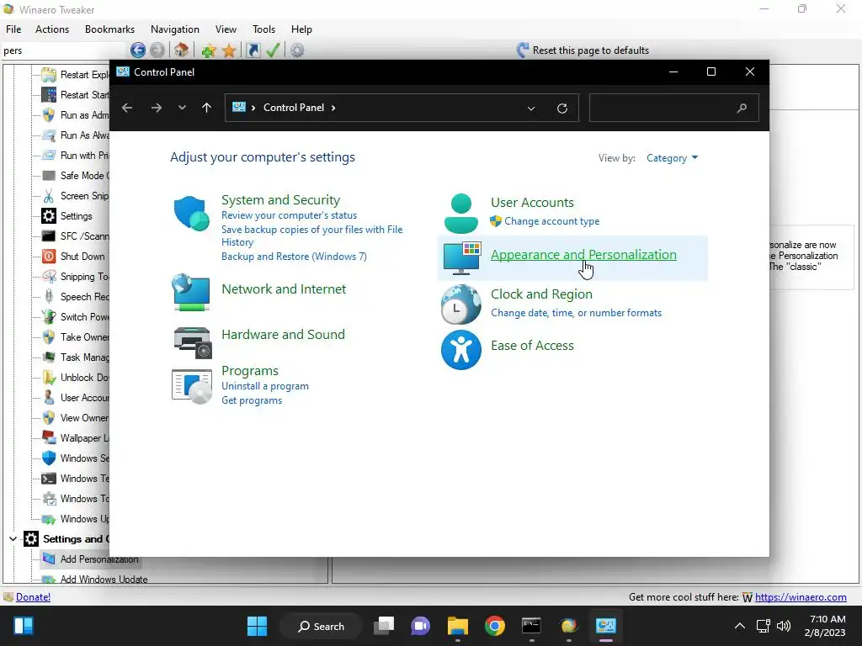This screenshot has height=646, width=862.
Task: Click the taskbar Search box
Action: (321, 626)
